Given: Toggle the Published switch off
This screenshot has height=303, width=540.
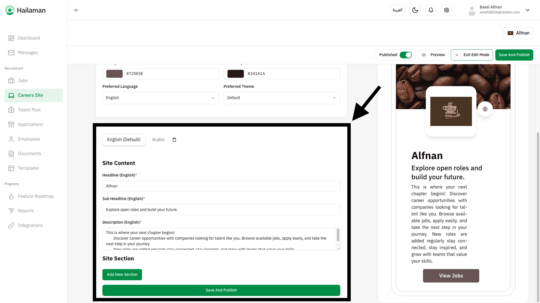Looking at the screenshot, I should tap(406, 55).
